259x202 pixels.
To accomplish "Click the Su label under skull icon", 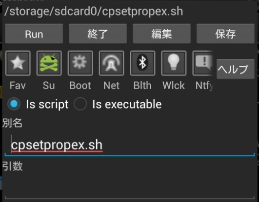I will point(49,86).
